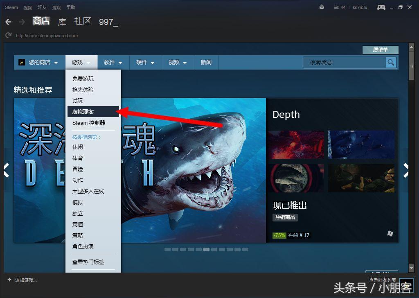Select the last carousel page indicator

(x=245, y=249)
